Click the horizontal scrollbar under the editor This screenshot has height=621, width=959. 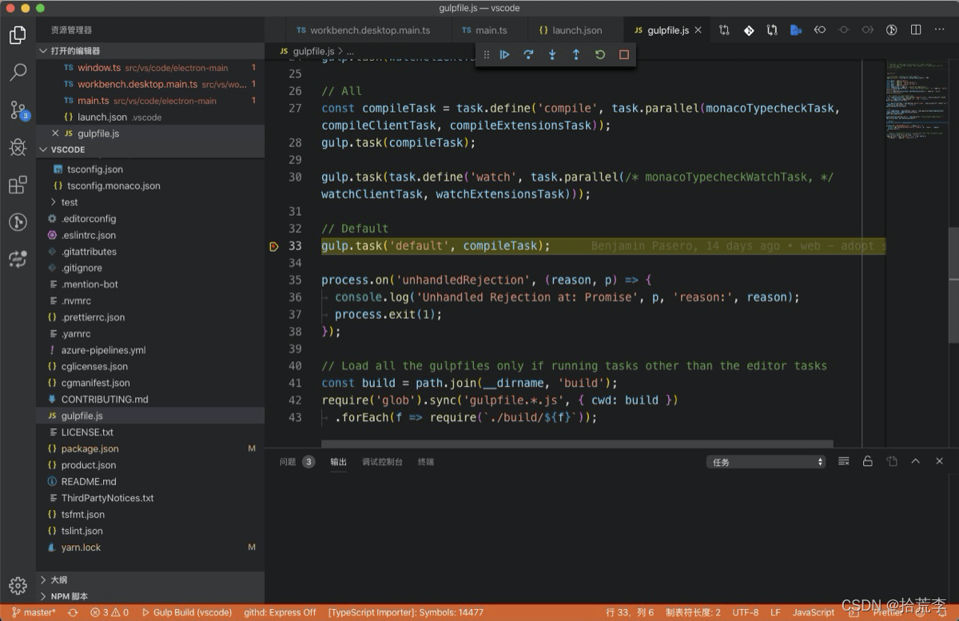(x=575, y=444)
